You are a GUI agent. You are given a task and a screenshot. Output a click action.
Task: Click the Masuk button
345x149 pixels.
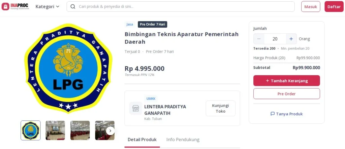tap(311, 7)
